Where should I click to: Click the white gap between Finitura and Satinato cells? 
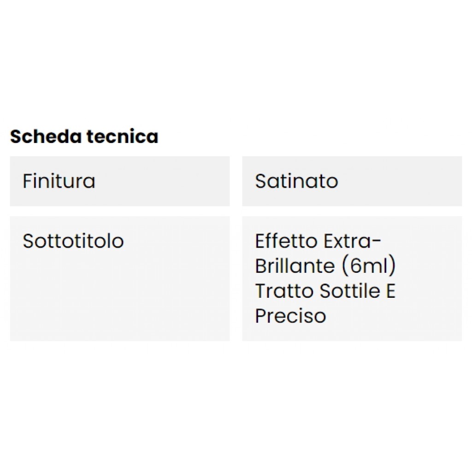point(236,181)
